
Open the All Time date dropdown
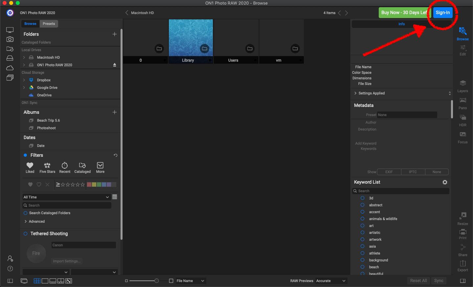pyautogui.click(x=66, y=197)
